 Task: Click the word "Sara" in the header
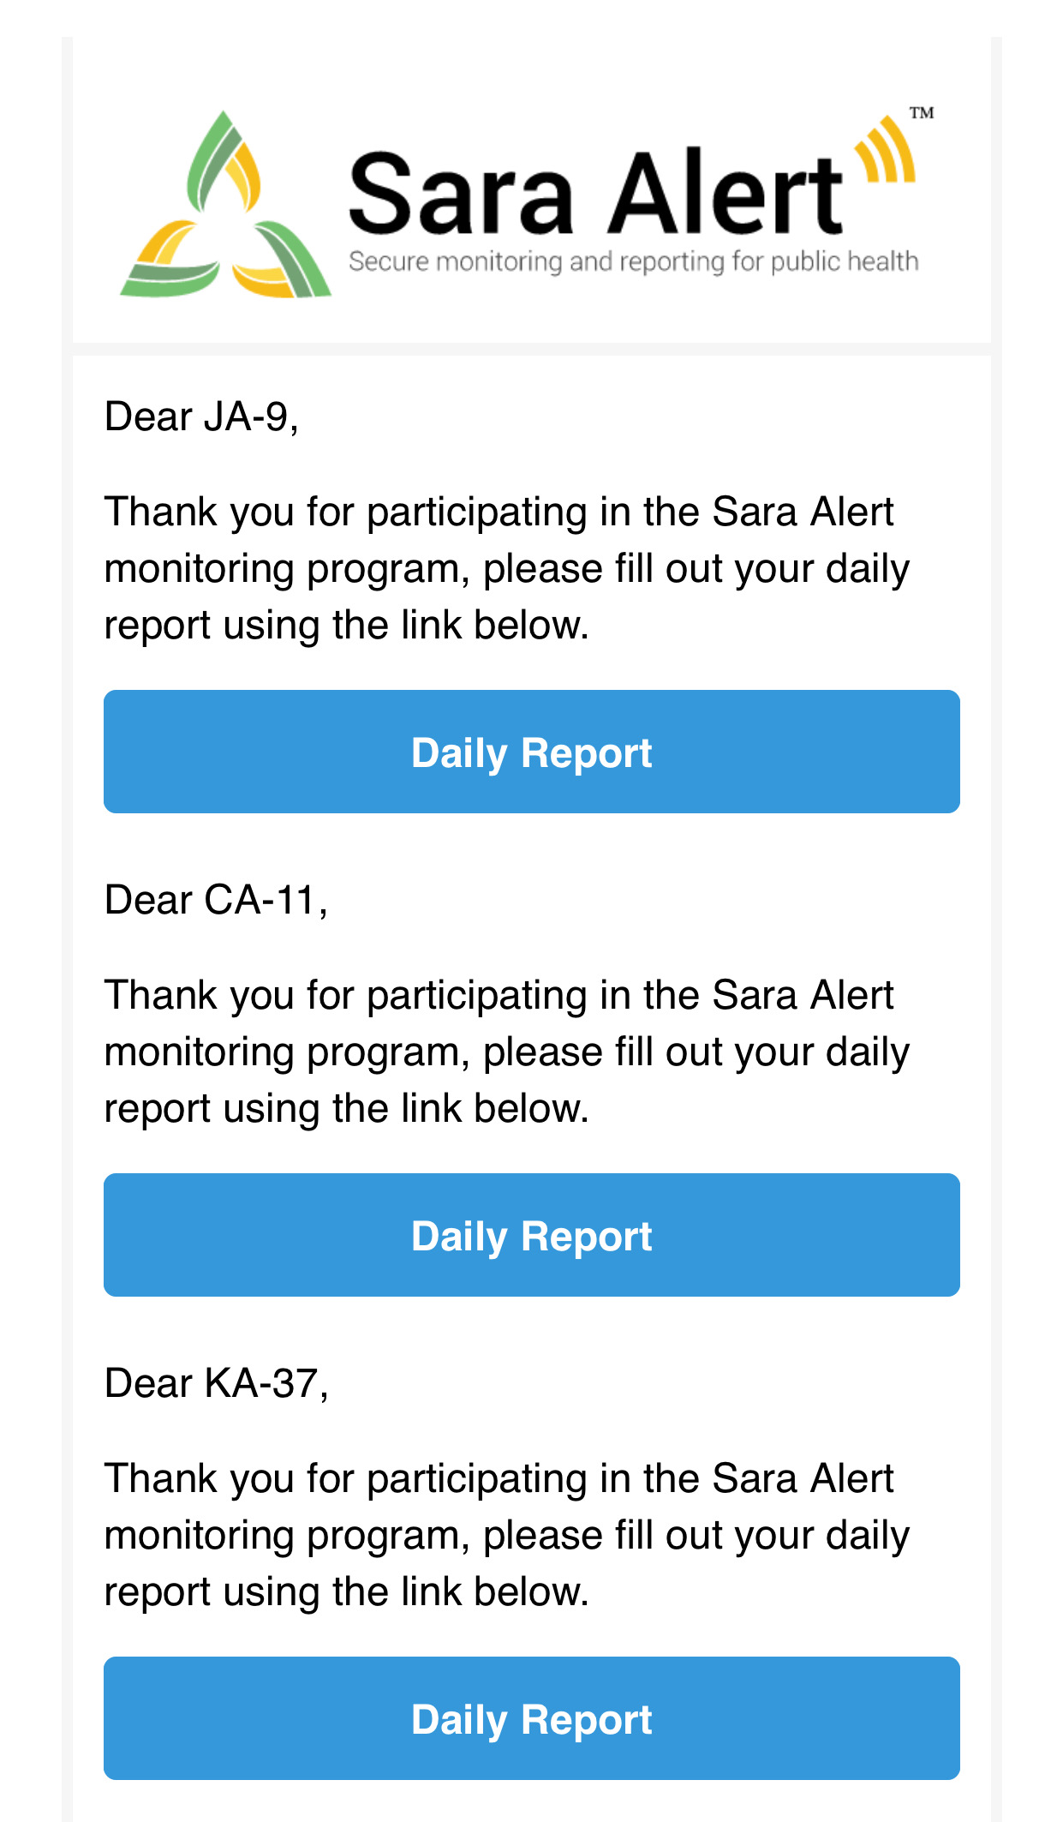coord(462,193)
